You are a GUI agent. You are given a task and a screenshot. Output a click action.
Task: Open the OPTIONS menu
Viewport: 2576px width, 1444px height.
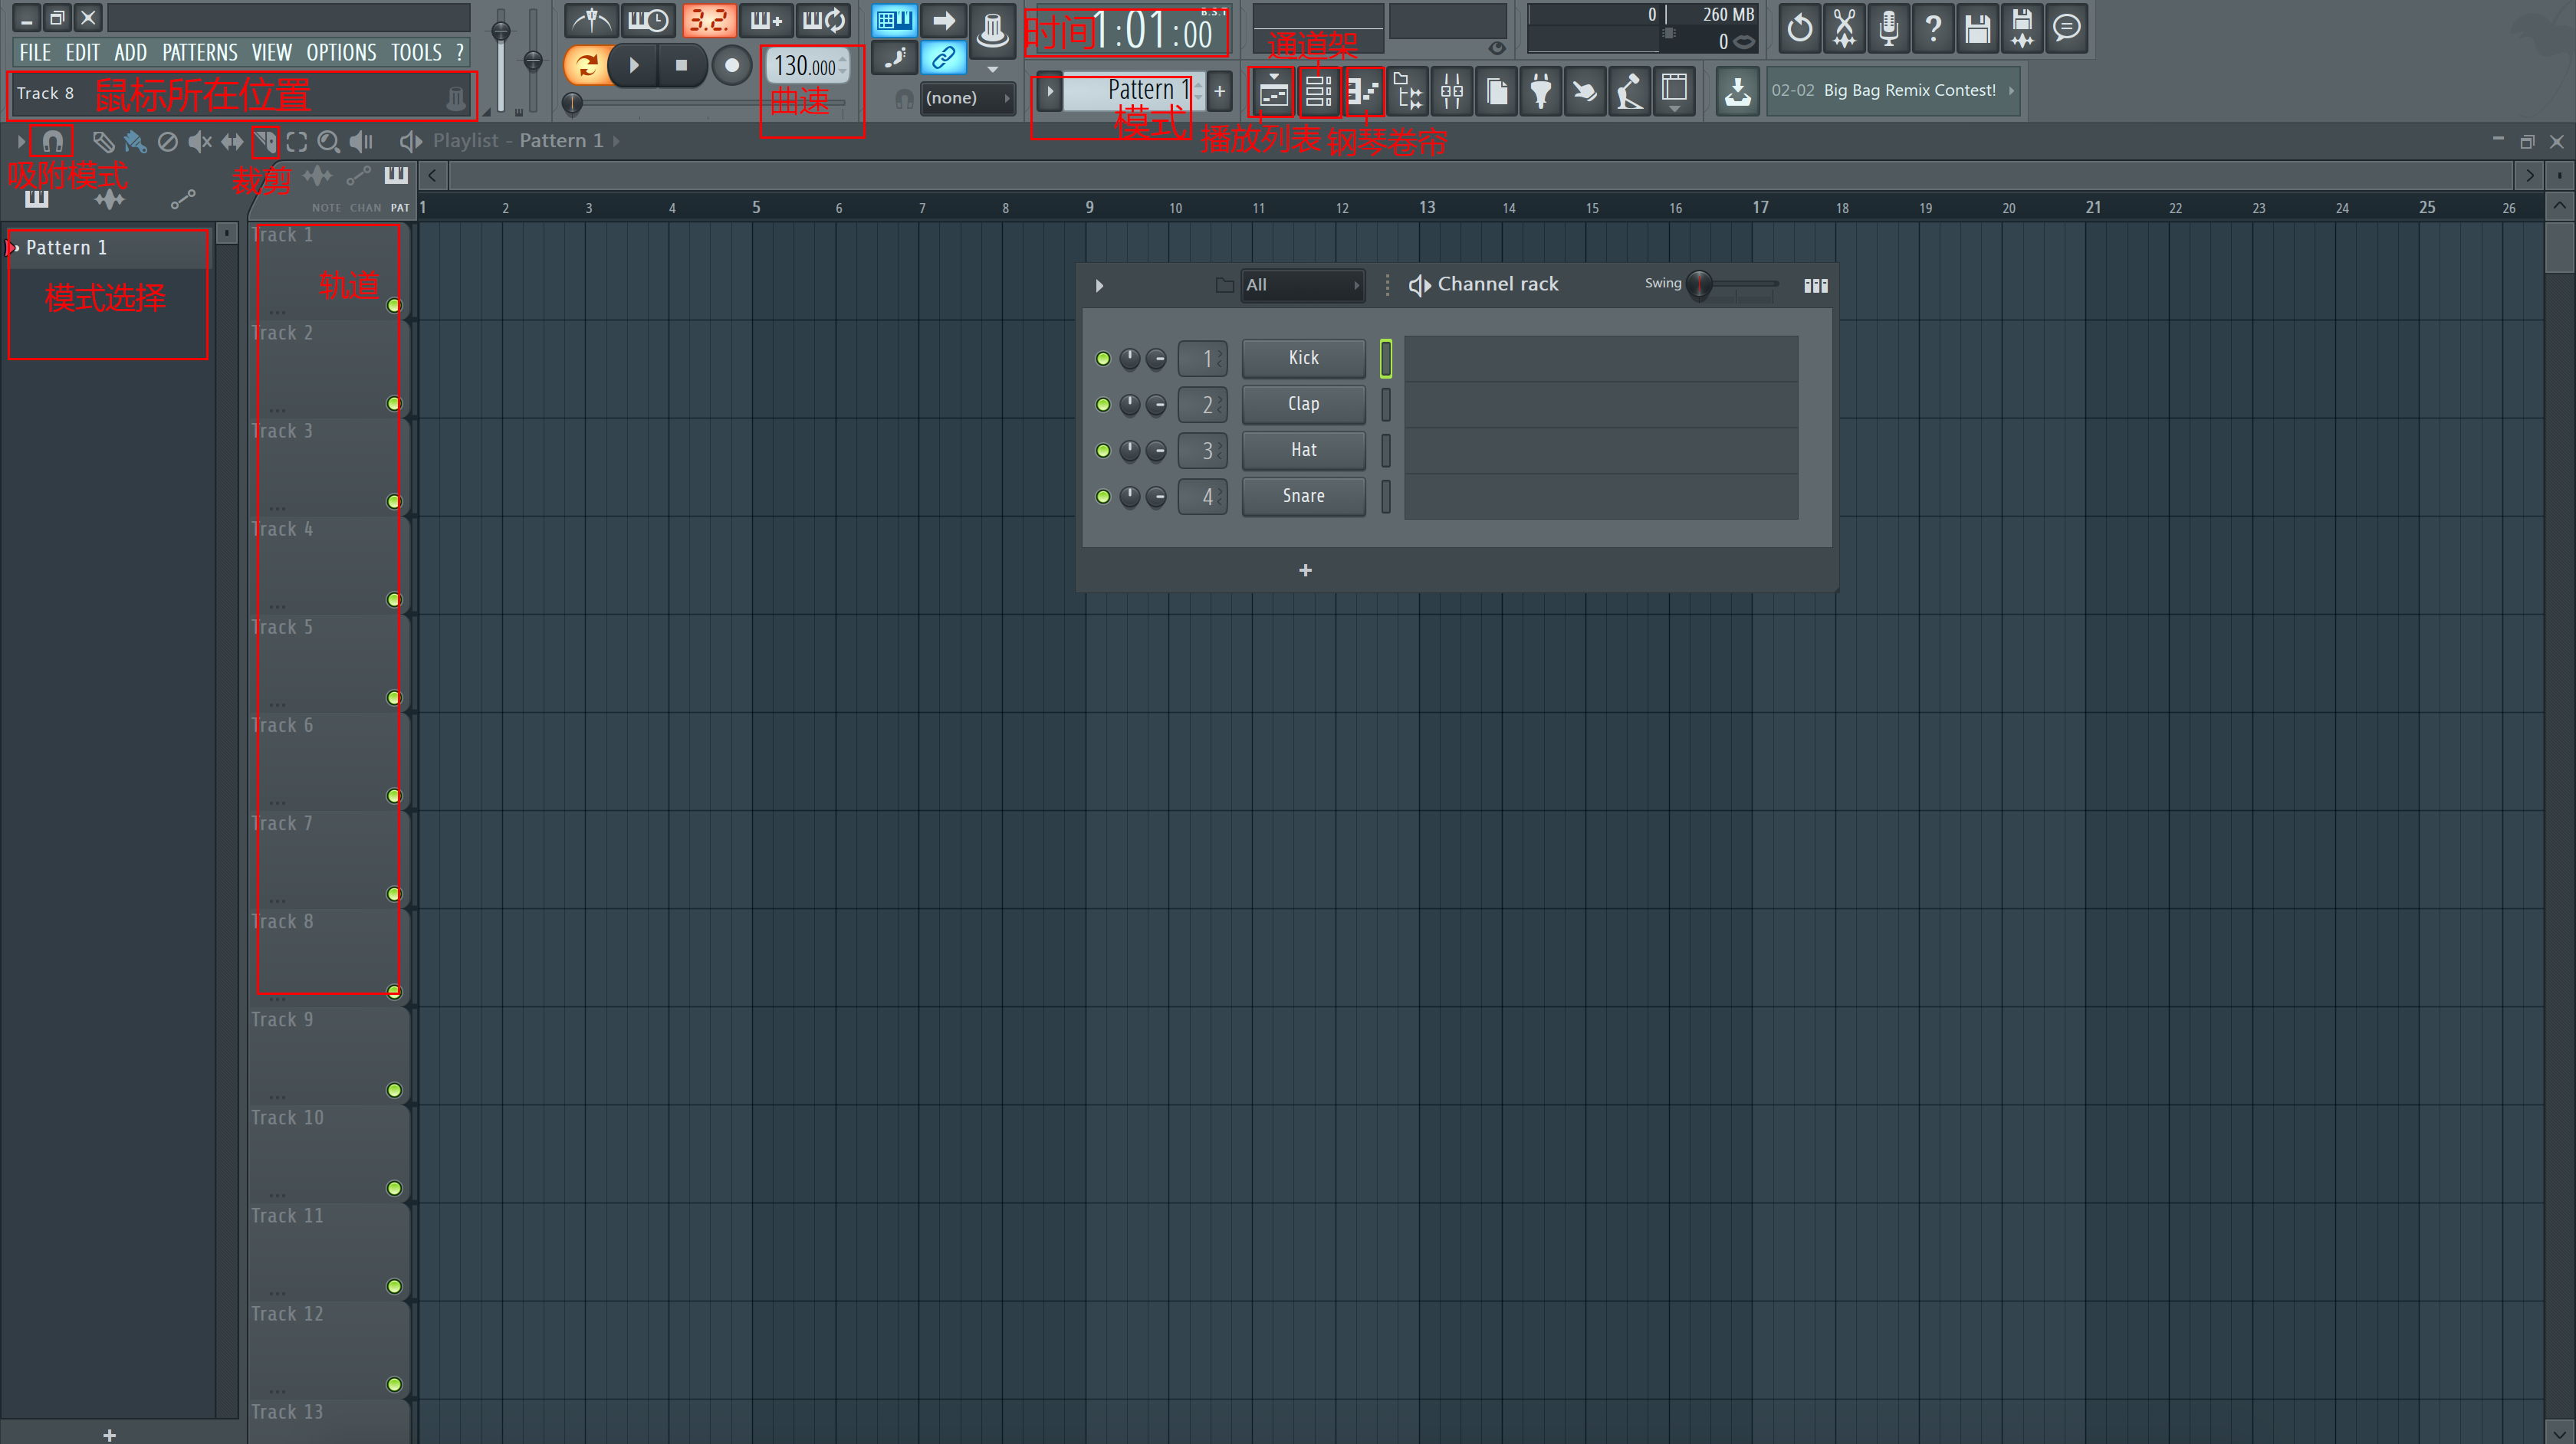341,53
